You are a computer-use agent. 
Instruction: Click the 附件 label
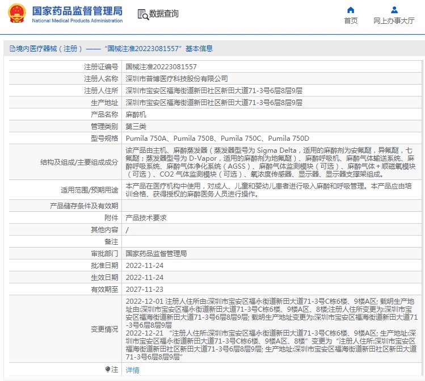[x=111, y=217]
